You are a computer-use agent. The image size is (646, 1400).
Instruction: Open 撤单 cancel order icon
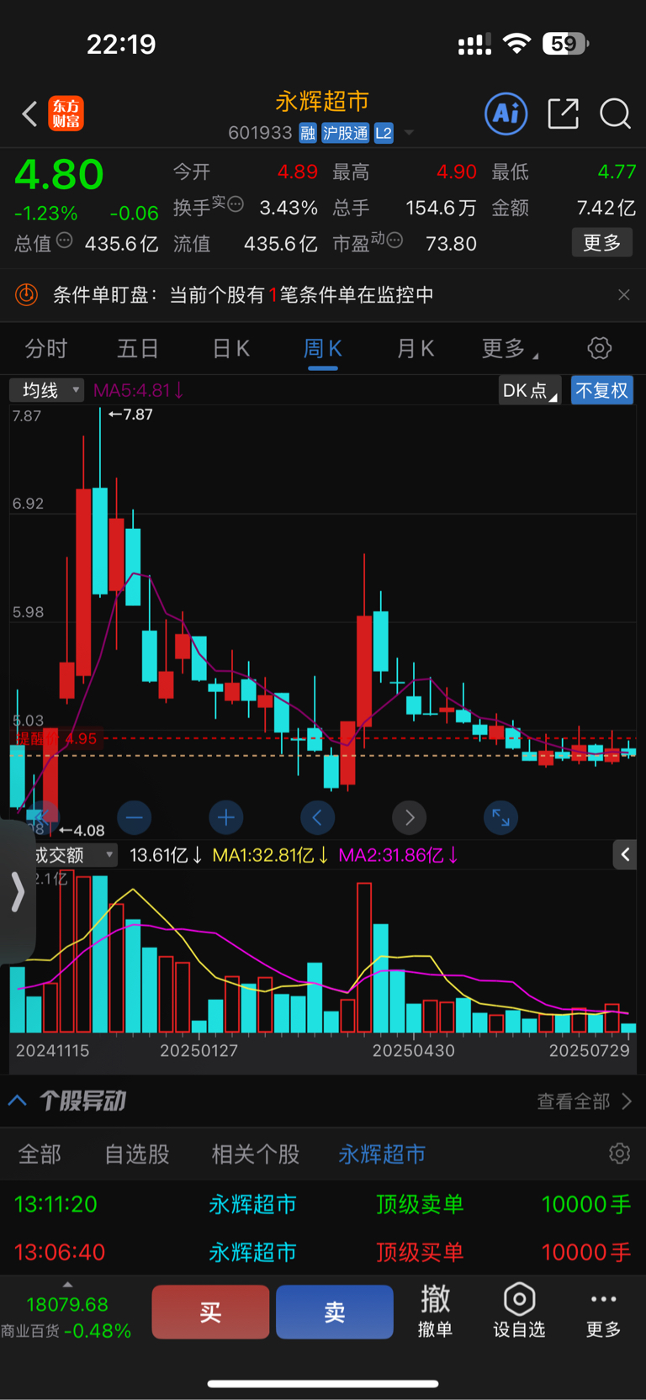[436, 1310]
